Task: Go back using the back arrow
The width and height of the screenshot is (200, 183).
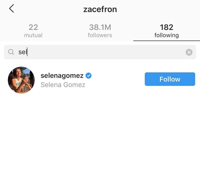Action: click(11, 8)
